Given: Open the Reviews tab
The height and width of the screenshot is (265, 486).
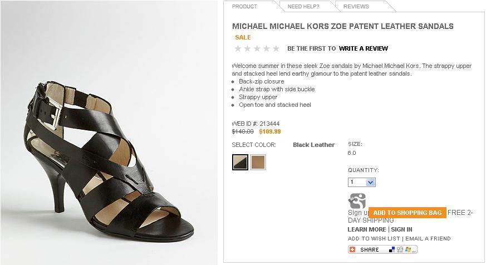Looking at the screenshot, I should 356,7.
